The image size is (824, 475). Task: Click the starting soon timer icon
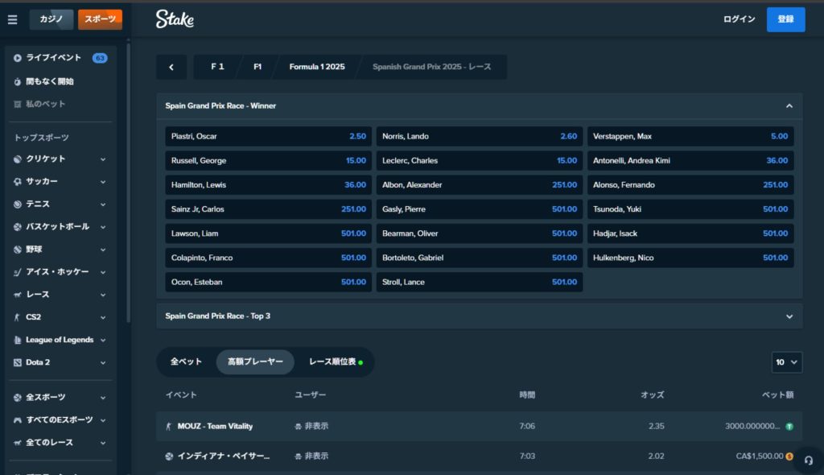coord(18,81)
